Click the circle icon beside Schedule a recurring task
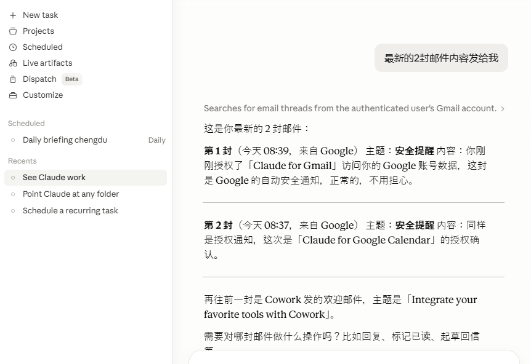531x364 pixels. [13, 211]
